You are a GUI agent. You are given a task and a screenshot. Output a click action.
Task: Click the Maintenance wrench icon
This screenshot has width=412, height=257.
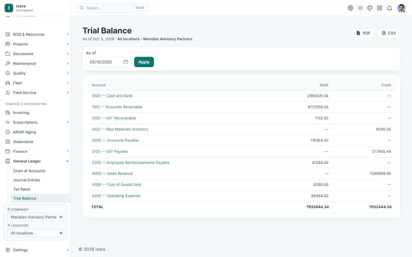[8, 63]
